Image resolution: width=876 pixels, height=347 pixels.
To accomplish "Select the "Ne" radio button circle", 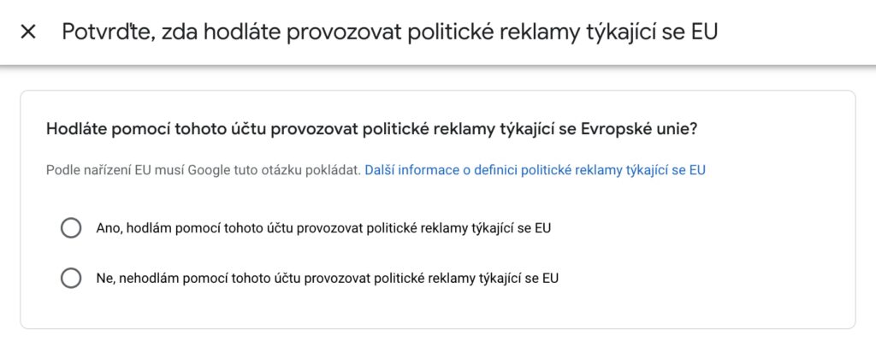I will [71, 278].
